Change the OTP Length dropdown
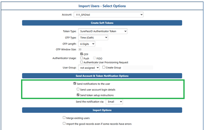Screen dimensions: 204x130 [x=87, y=44]
